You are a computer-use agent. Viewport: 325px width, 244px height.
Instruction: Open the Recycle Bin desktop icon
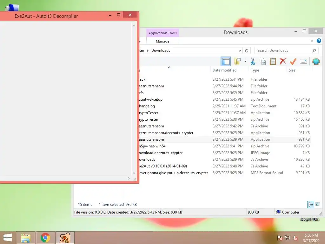click(x=309, y=219)
